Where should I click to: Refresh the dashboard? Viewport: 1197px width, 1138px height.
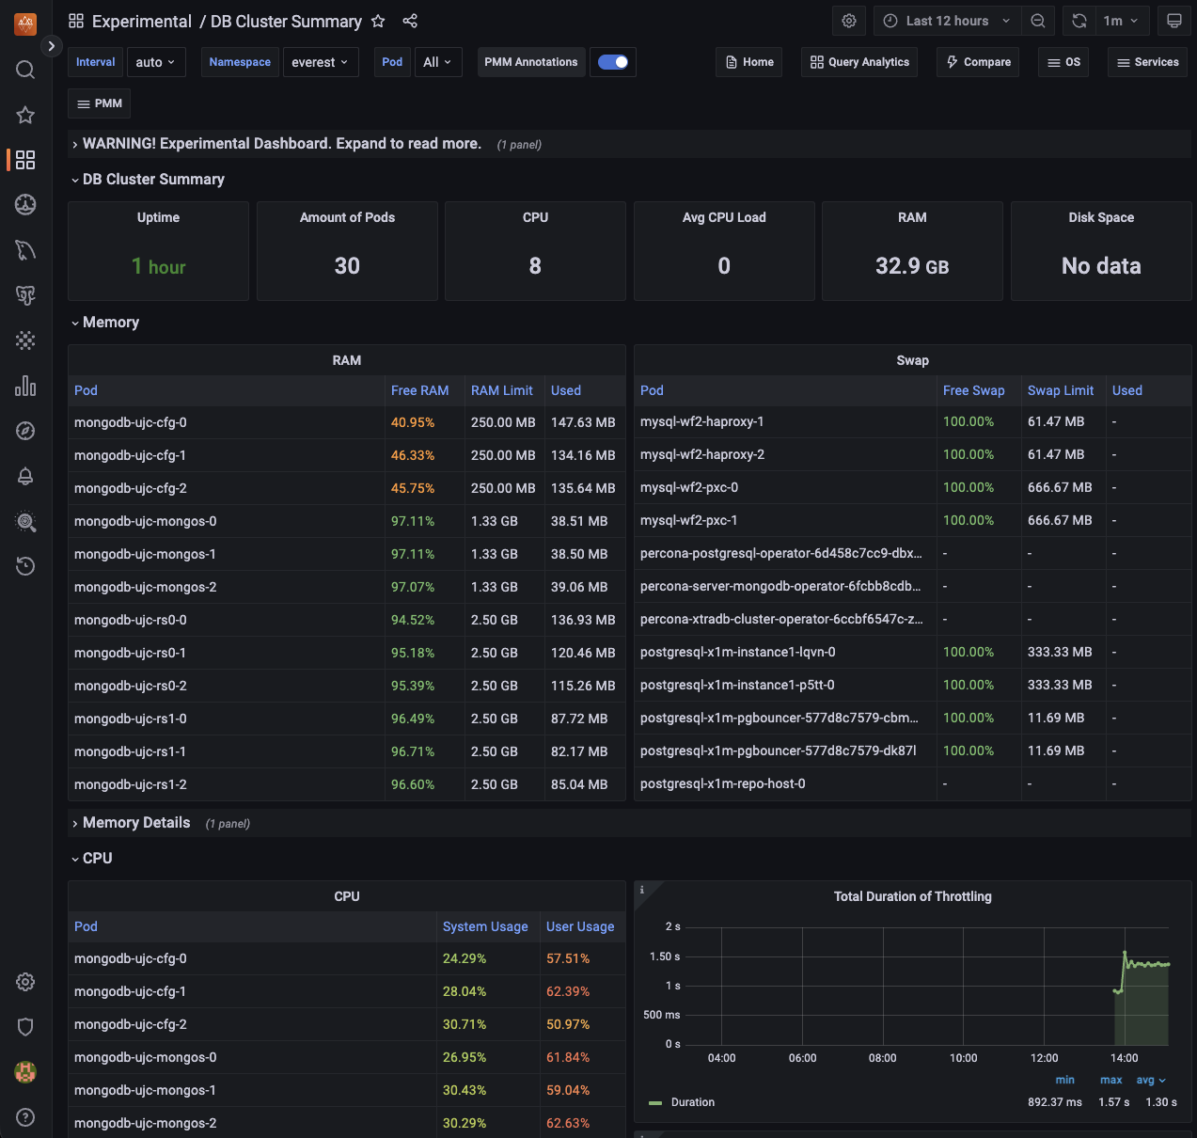(x=1079, y=21)
